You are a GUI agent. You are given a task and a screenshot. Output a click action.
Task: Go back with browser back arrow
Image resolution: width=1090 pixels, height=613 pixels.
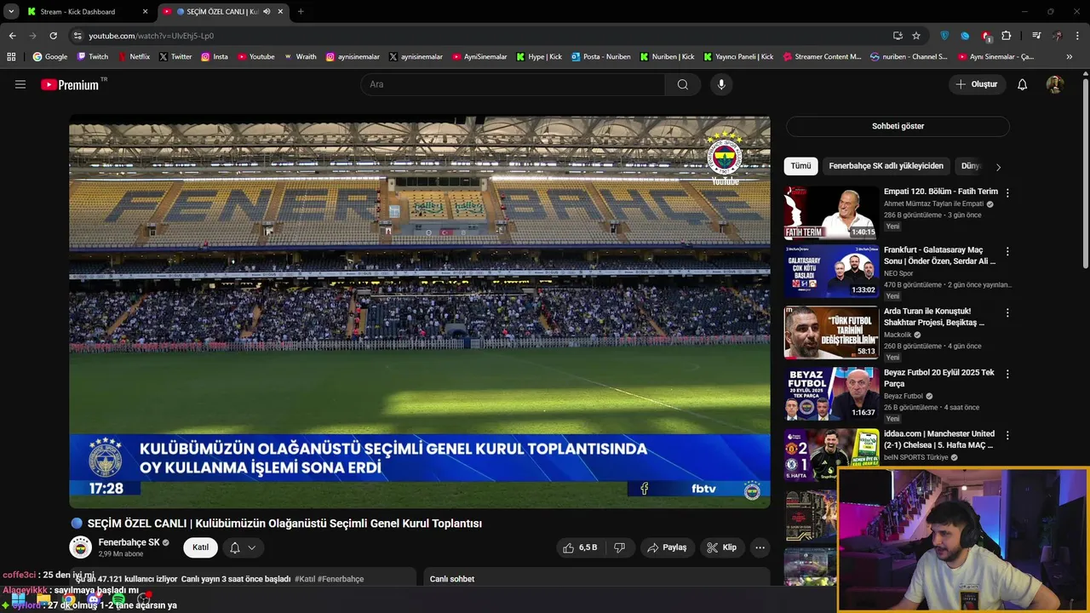click(12, 36)
